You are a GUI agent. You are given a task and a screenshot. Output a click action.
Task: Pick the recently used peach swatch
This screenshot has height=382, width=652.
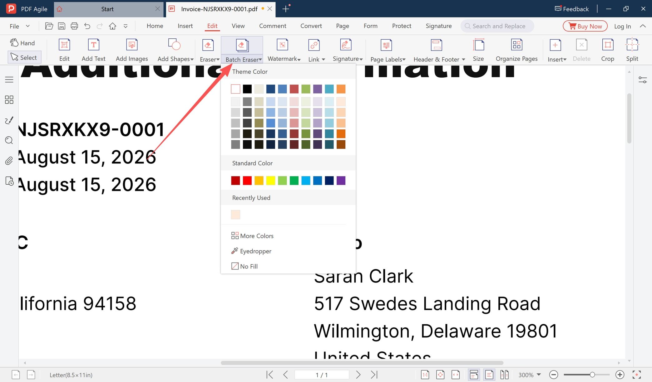pos(235,215)
